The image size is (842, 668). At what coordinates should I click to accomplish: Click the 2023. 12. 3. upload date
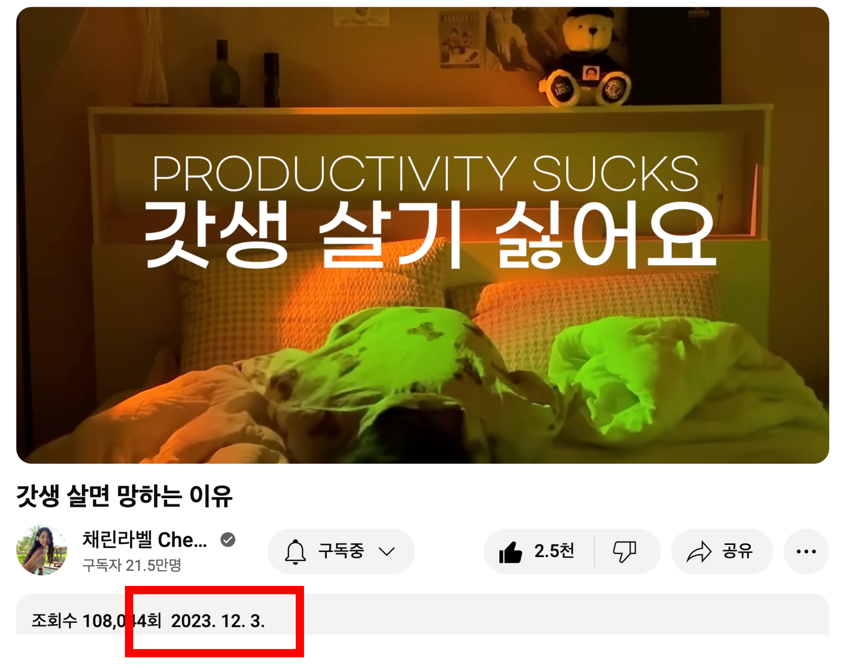[x=218, y=621]
